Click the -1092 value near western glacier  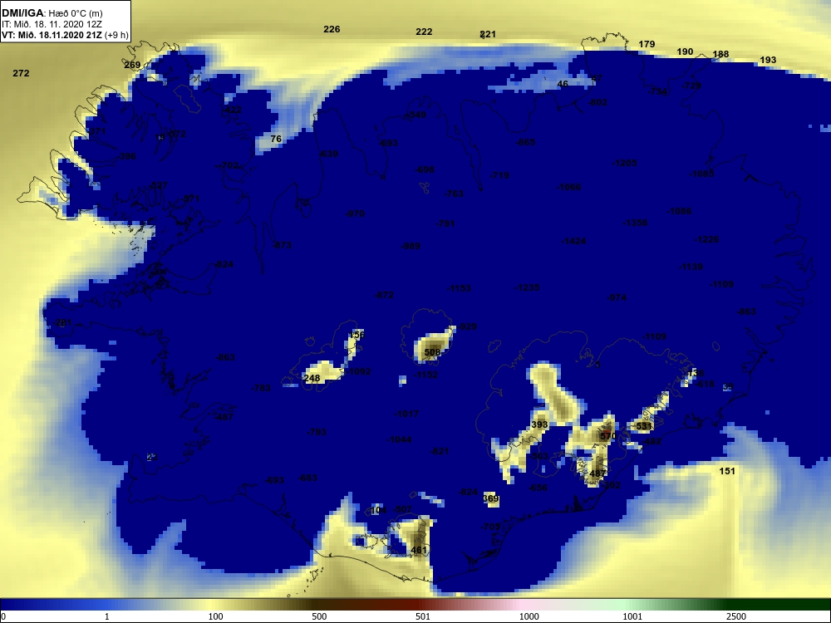click(357, 371)
